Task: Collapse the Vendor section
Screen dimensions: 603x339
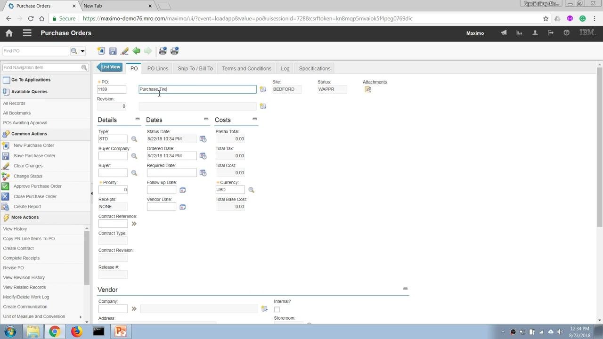Action: tap(405, 289)
